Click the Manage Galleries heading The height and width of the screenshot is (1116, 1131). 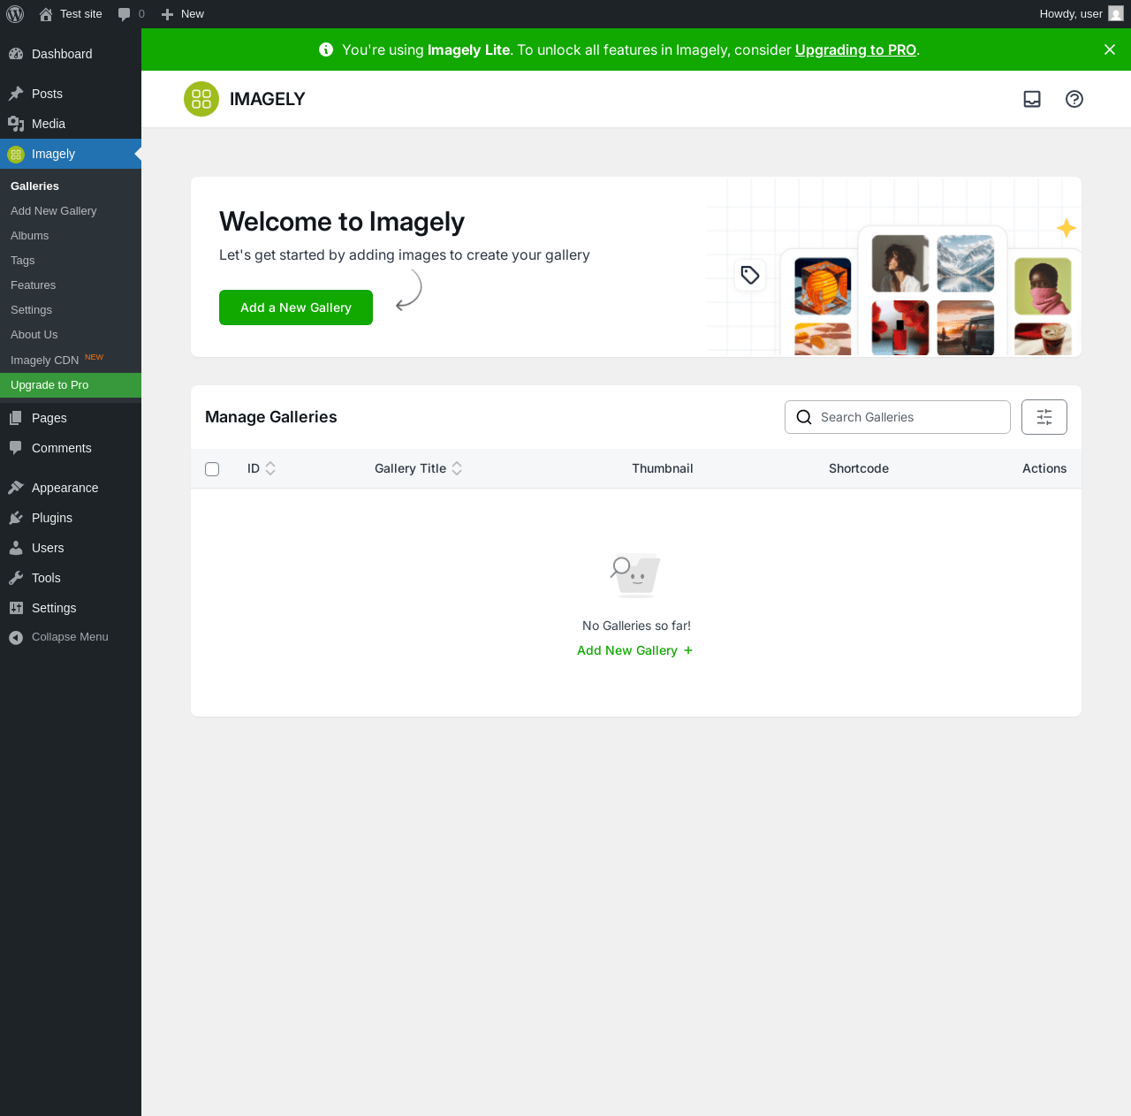click(271, 417)
